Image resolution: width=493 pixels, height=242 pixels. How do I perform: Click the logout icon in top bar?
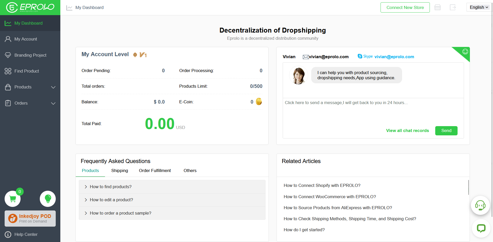[x=453, y=7]
